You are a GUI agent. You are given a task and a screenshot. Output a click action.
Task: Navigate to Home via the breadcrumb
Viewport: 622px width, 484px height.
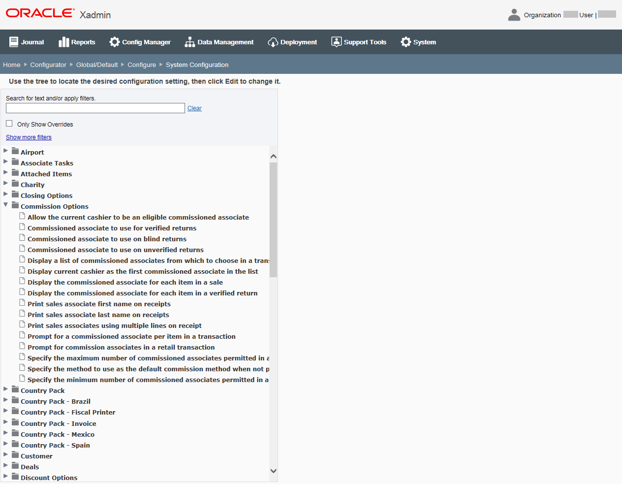click(11, 65)
